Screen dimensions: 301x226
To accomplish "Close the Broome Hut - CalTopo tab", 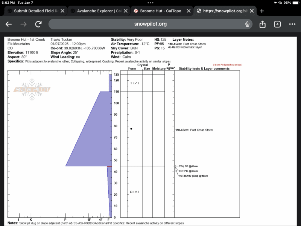I will (189, 11).
